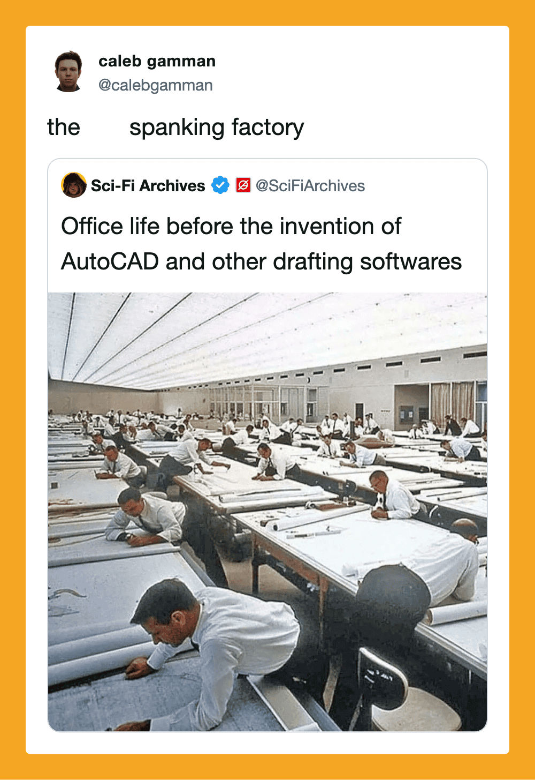The image size is (535, 780).
Task: Click the word "the" in main tweet
Action: [64, 127]
